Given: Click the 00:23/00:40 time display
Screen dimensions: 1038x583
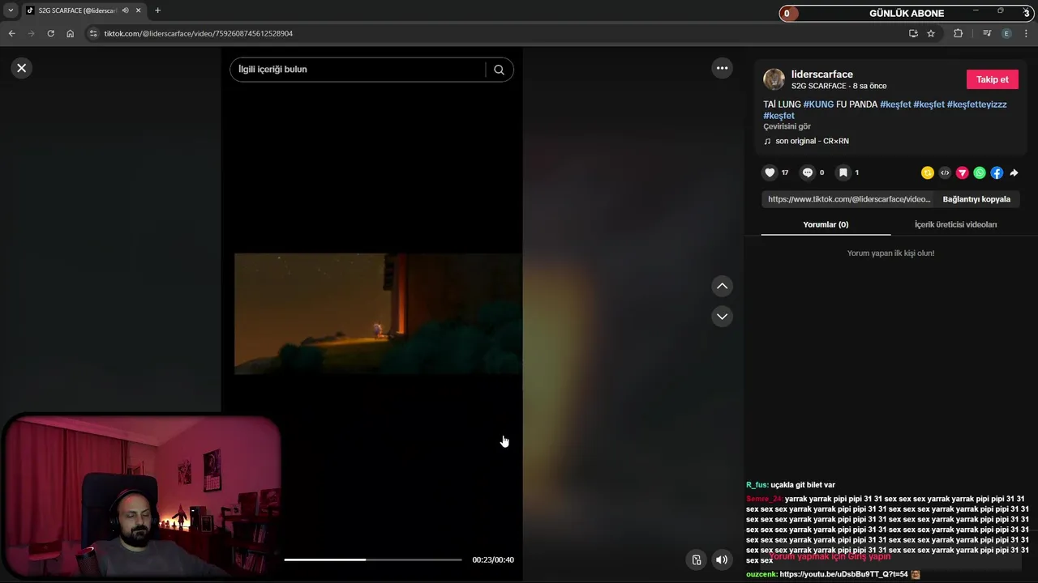Looking at the screenshot, I should pos(493,560).
